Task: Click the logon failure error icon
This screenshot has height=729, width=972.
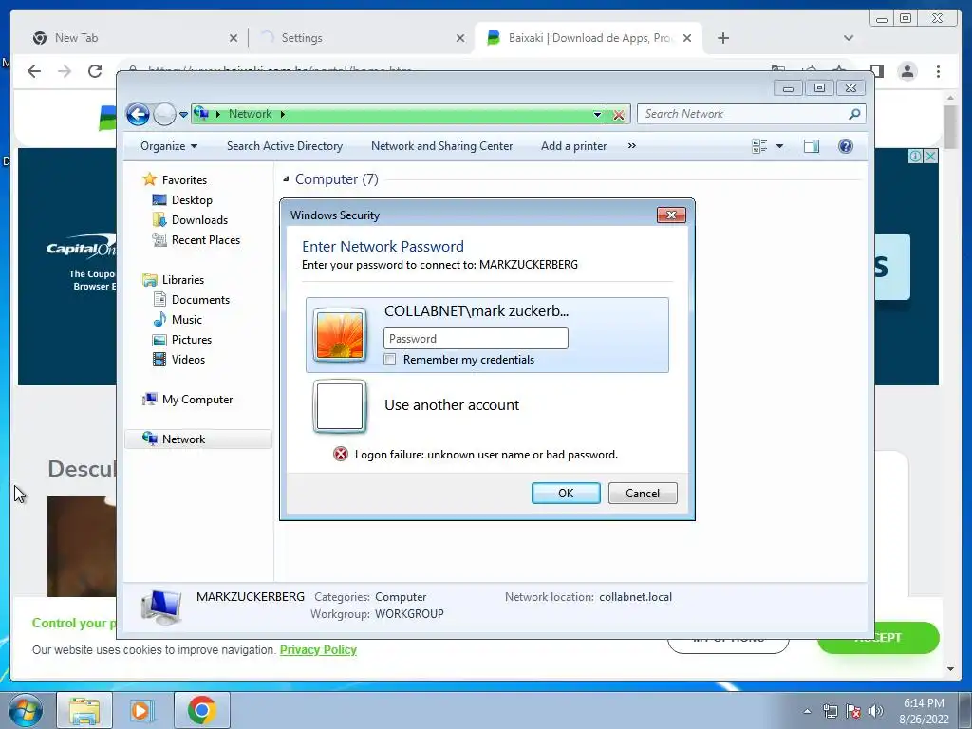Action: (341, 455)
